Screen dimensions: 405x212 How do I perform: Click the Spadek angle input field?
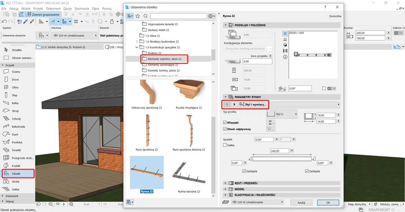click(264, 139)
